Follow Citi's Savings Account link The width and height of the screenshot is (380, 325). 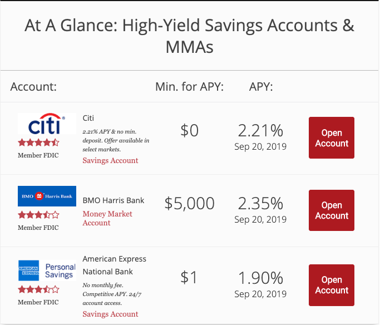coord(110,160)
